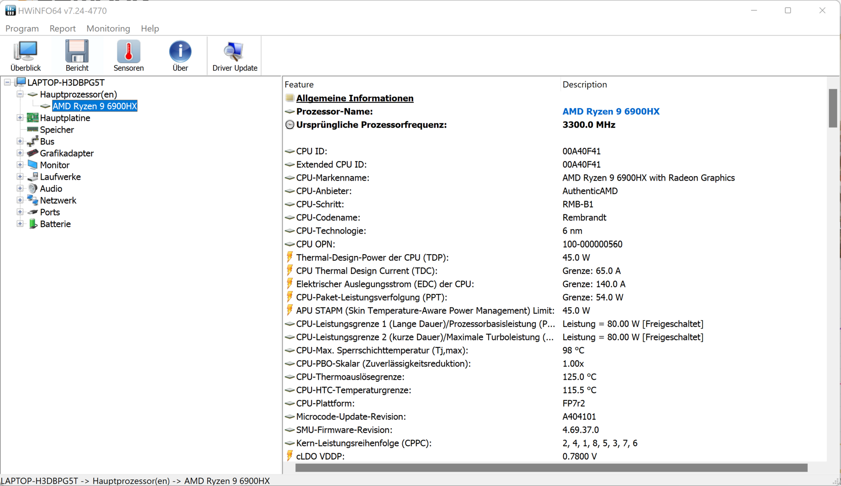The image size is (841, 486).
Task: Open the Monitoring menu
Action: point(108,28)
